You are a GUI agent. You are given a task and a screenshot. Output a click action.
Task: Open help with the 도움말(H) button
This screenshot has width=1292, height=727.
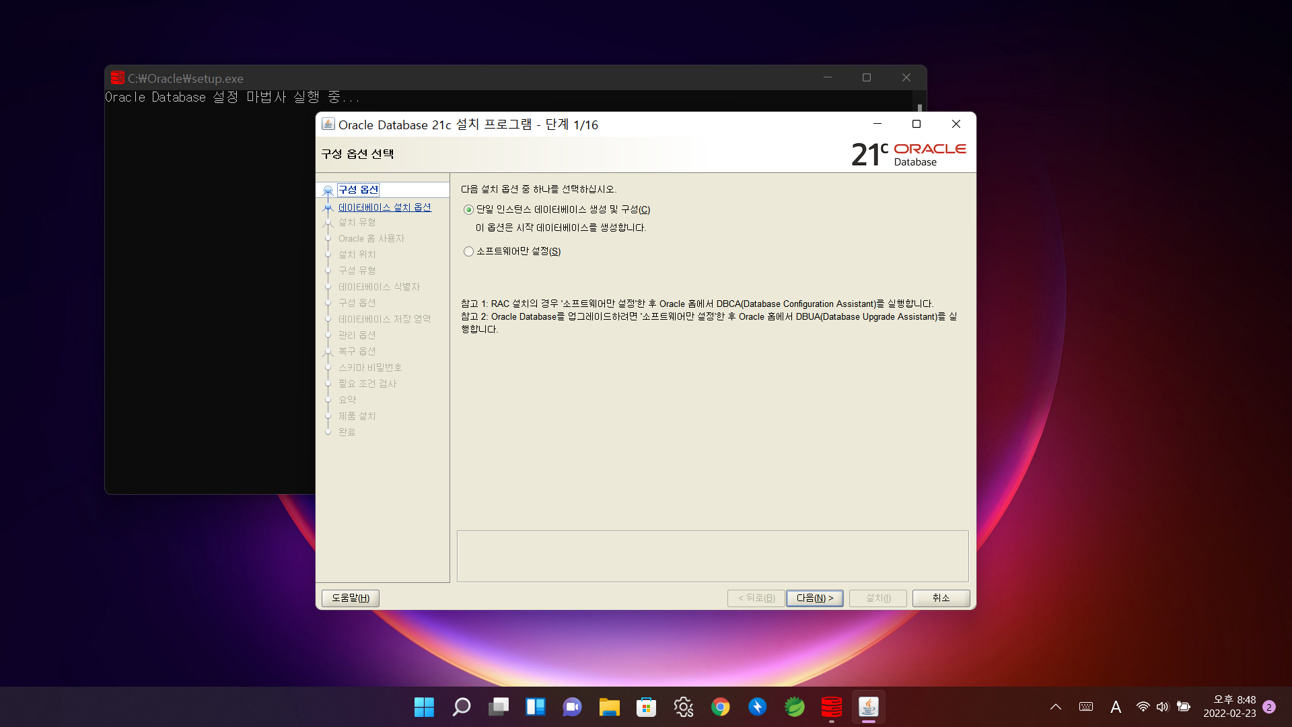[x=350, y=598]
